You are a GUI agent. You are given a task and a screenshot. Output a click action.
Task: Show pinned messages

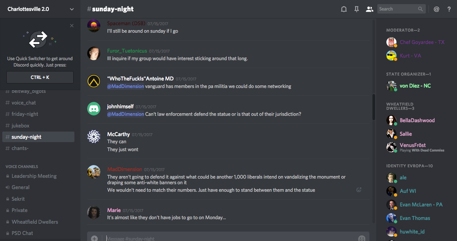point(357,9)
